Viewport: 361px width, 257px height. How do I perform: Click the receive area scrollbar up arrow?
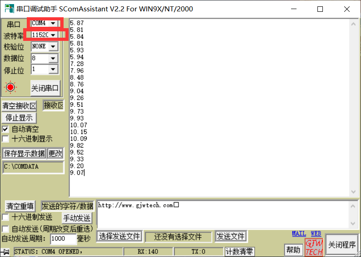click(x=353, y=24)
